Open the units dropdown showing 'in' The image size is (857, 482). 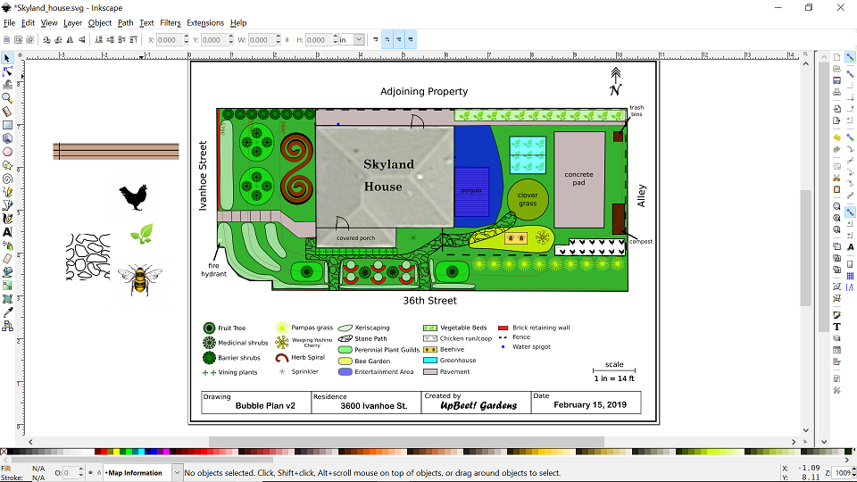(x=359, y=40)
